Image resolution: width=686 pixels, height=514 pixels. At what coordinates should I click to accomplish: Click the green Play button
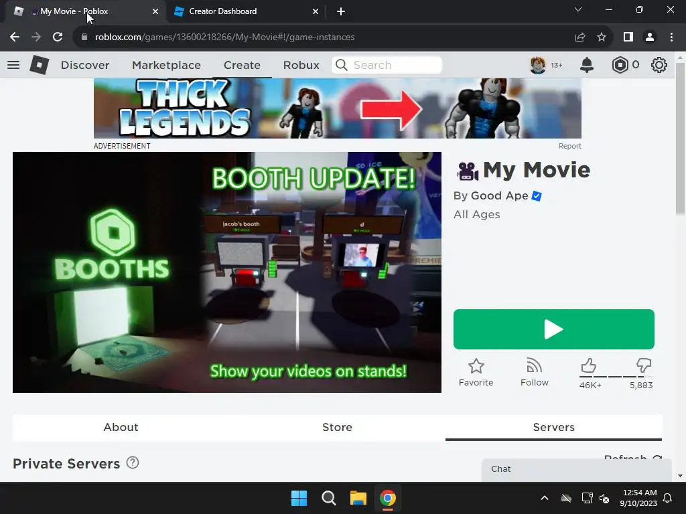pos(554,329)
